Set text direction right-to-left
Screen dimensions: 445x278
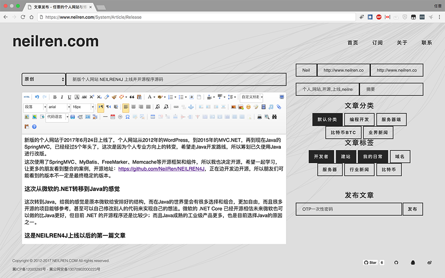(108, 107)
